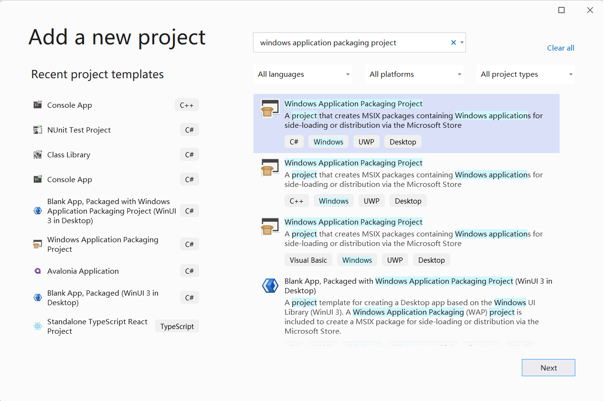Open the All platforms dropdown
Image resolution: width=603 pixels, height=401 pixels.
click(414, 74)
